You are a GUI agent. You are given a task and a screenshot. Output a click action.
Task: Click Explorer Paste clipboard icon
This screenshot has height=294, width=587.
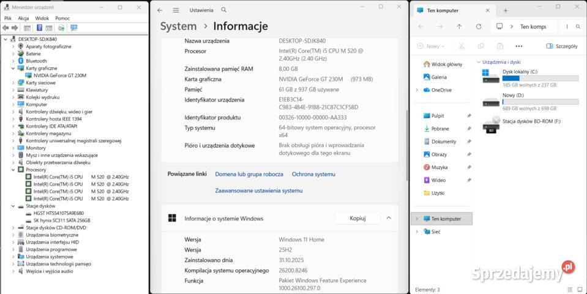pyautogui.click(x=499, y=46)
